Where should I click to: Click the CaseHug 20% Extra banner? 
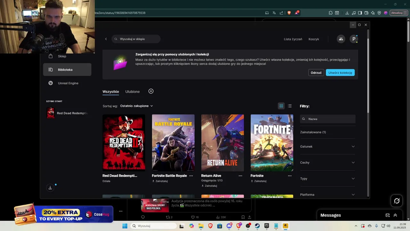(x=64, y=214)
